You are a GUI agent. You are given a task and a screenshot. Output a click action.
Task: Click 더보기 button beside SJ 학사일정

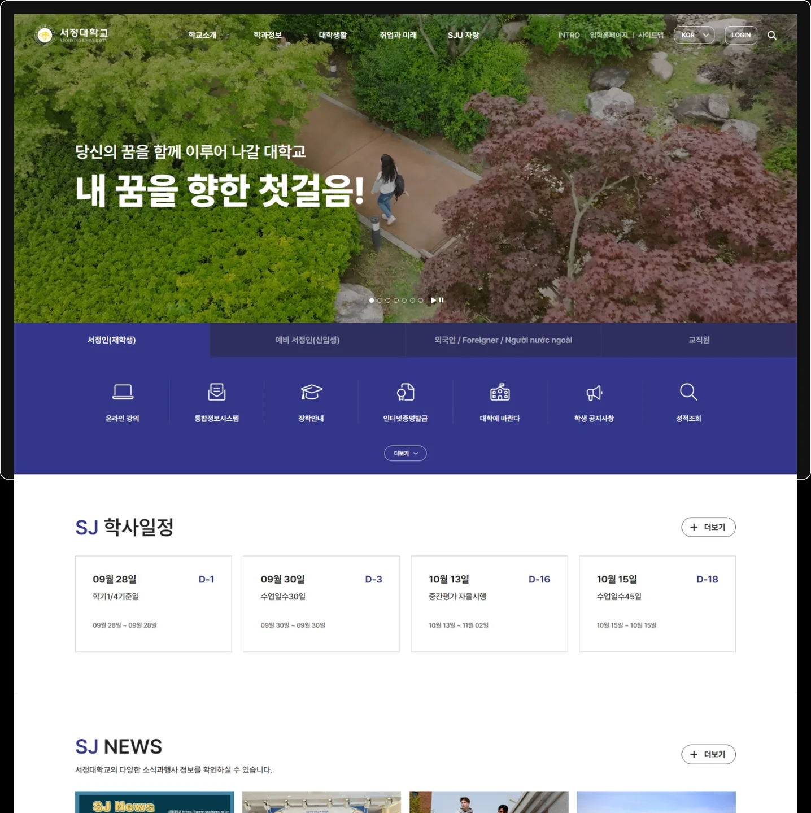point(708,527)
